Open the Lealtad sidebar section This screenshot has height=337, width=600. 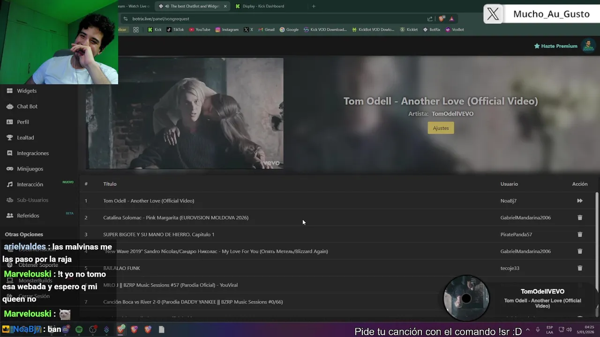(x=25, y=138)
